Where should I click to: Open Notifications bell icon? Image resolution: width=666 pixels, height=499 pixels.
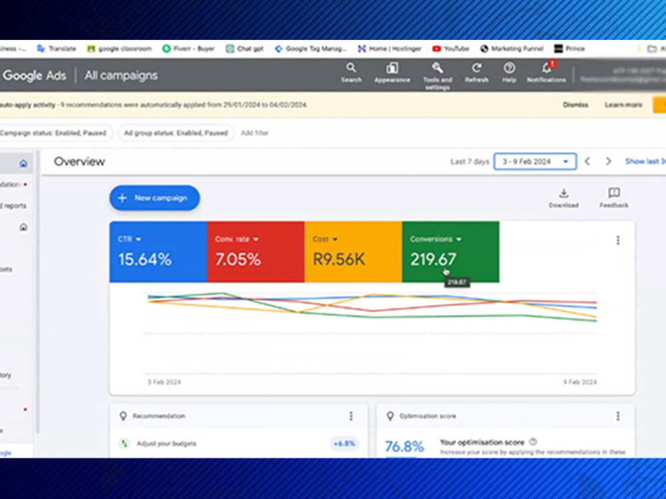tap(546, 72)
